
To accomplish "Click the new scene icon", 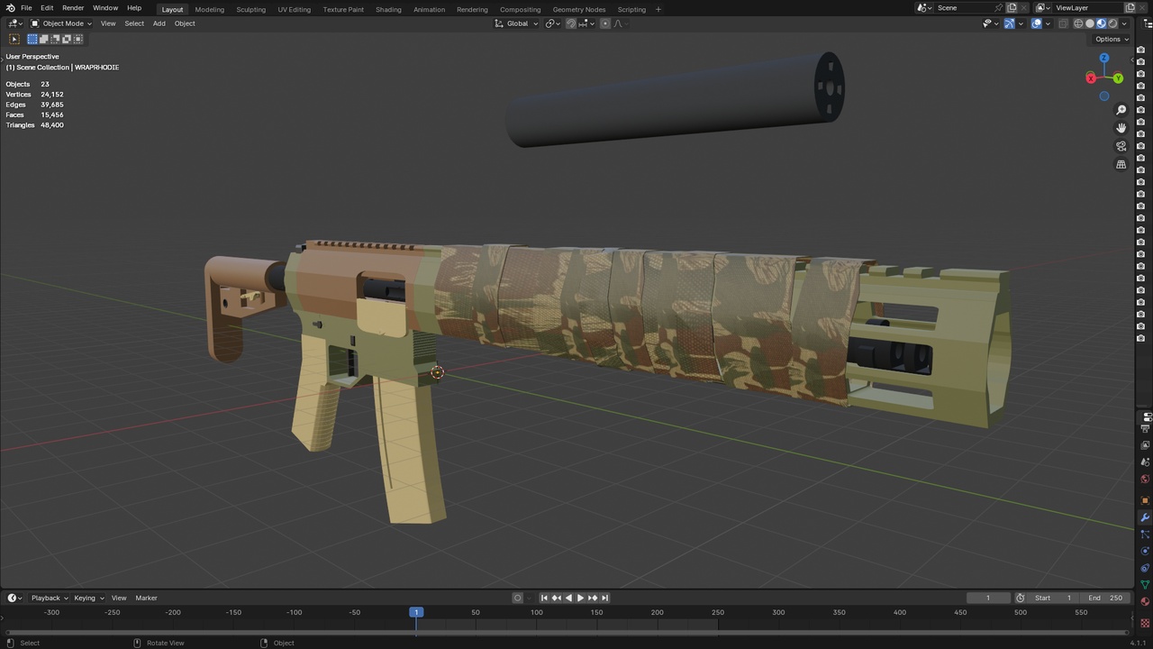I will click(x=1012, y=7).
